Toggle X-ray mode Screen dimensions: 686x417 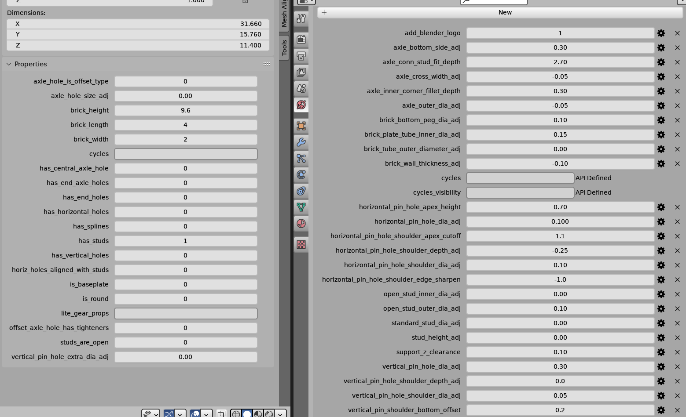click(x=221, y=413)
